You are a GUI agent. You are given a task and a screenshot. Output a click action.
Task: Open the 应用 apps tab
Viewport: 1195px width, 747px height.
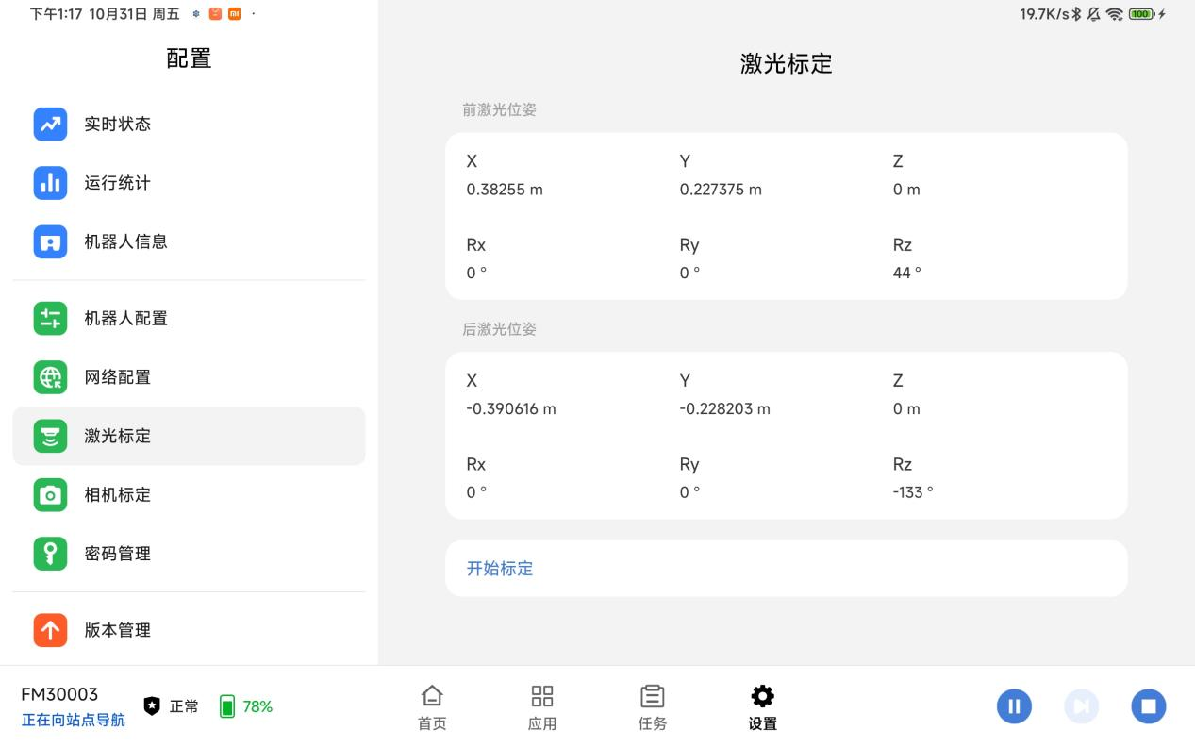click(x=542, y=707)
